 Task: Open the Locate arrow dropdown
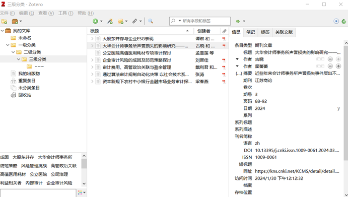point(244,21)
